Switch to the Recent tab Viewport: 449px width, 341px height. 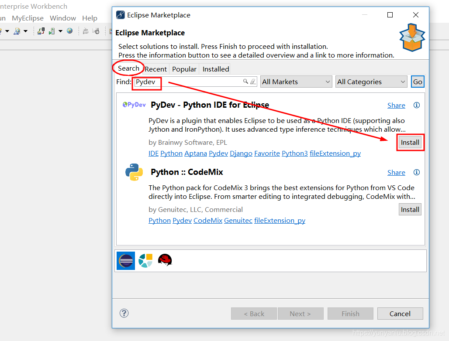[x=155, y=69]
